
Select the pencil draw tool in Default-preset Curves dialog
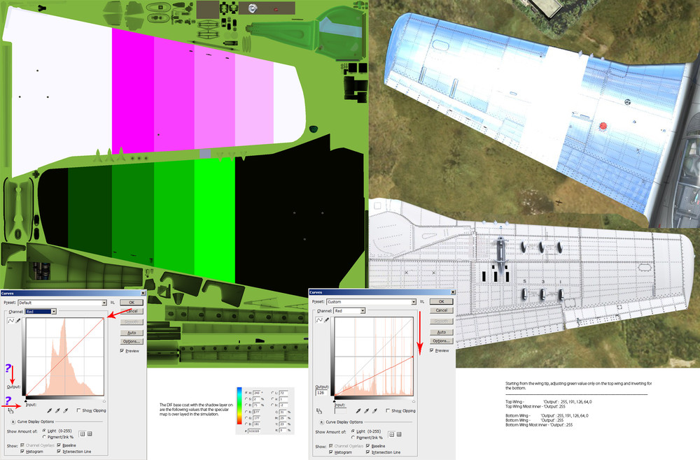pyautogui.click(x=18, y=320)
